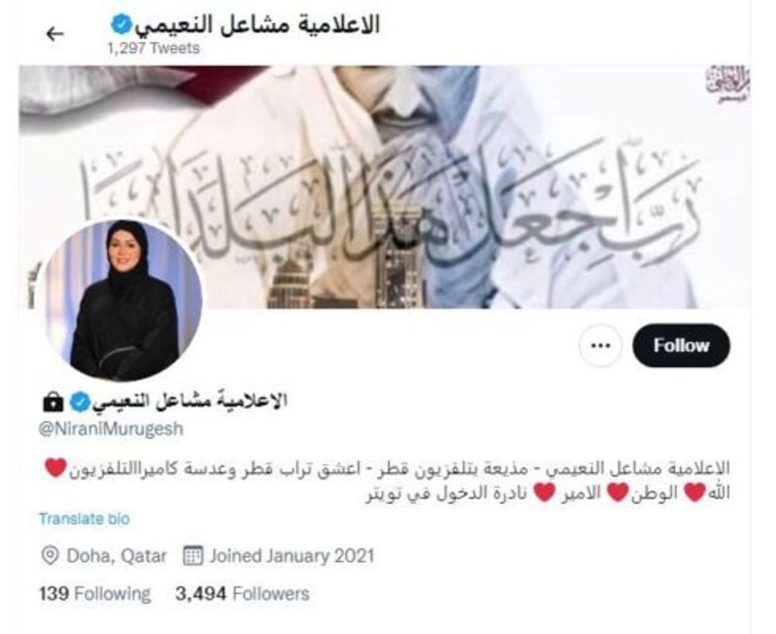
Task: Click the lock icon beside profile name
Action: [53, 401]
